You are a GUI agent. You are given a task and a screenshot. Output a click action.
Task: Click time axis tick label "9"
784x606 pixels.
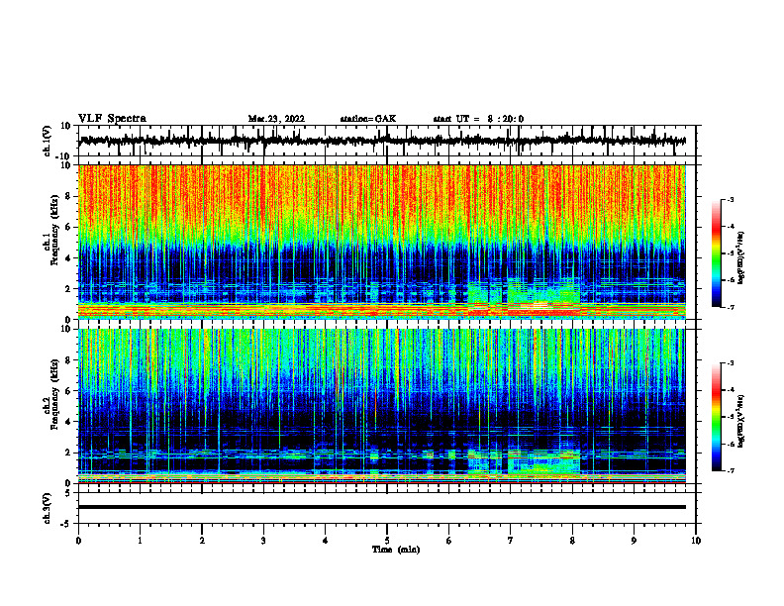tap(634, 541)
